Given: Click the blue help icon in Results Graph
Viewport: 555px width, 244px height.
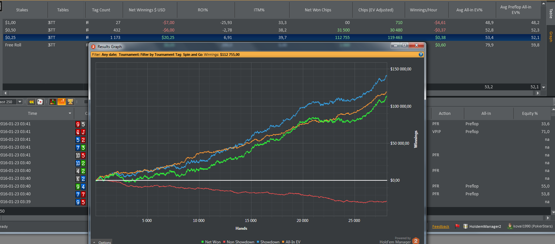Looking at the screenshot, I should point(421,55).
